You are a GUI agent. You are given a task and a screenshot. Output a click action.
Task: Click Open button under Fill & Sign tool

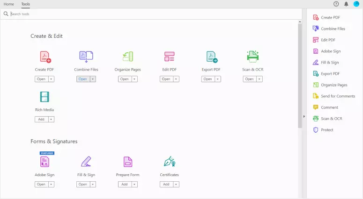pos(83,184)
